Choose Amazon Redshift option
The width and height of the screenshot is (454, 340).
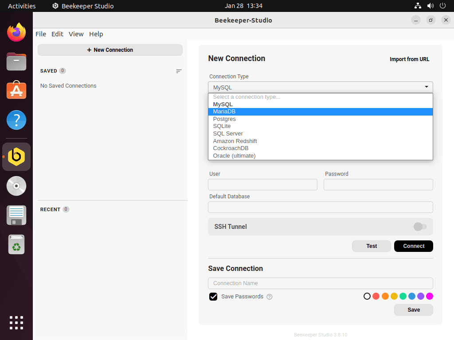(x=320, y=141)
